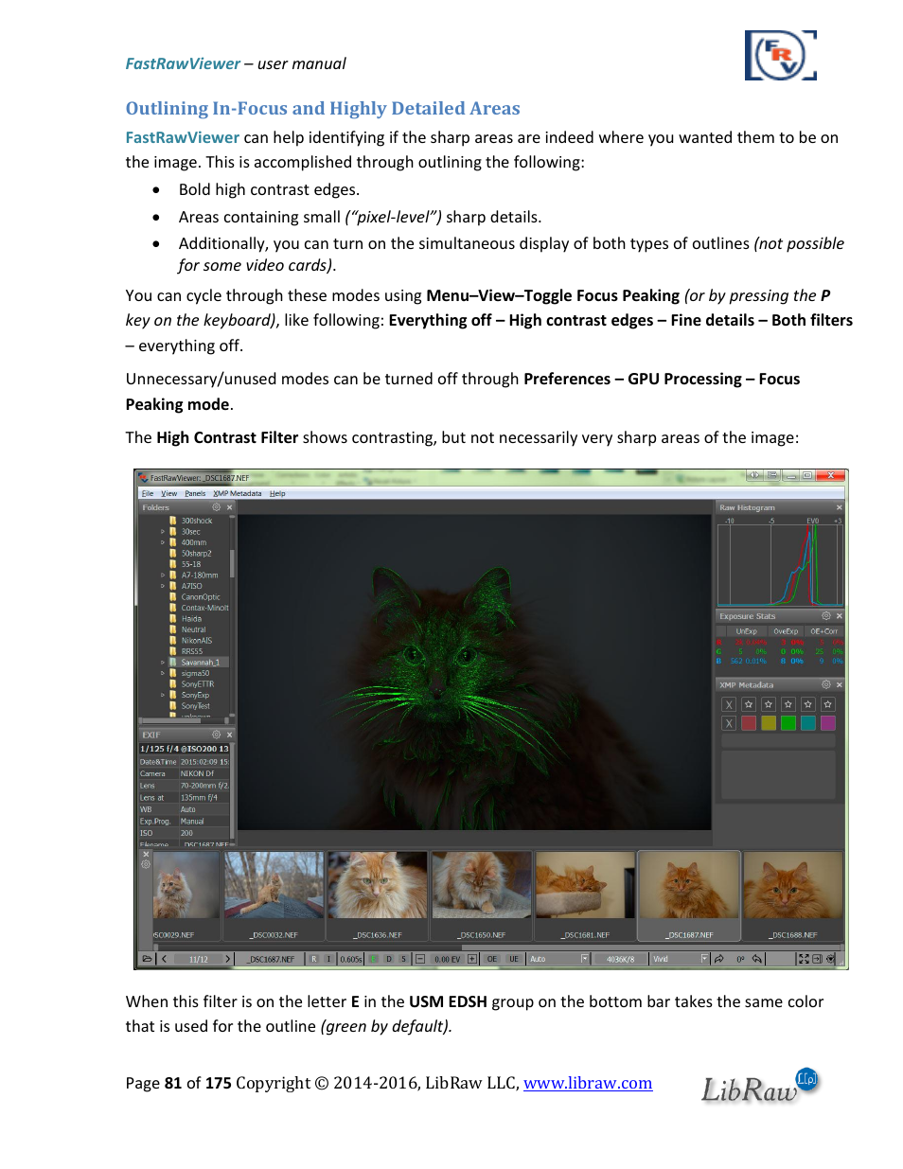This screenshot has width=903, height=1169.
Task: Open XMP Metadata settings gear
Action: (x=825, y=684)
